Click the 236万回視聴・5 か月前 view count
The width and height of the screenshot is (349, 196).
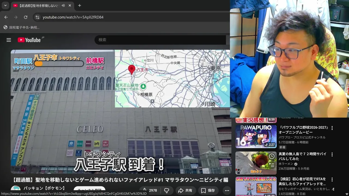pos(294,169)
